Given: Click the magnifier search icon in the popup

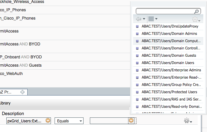Looking at the screenshot, I should point(196,12).
